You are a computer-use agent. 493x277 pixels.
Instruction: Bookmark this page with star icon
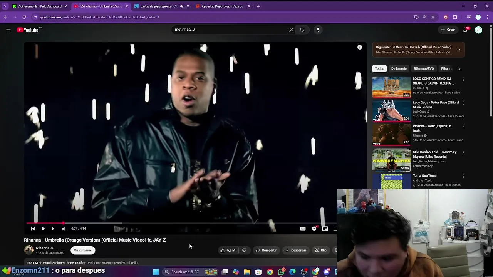[x=433, y=17]
